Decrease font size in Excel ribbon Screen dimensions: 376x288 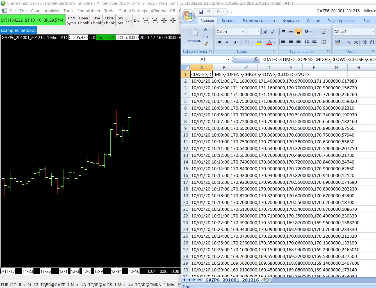[x=272, y=32]
